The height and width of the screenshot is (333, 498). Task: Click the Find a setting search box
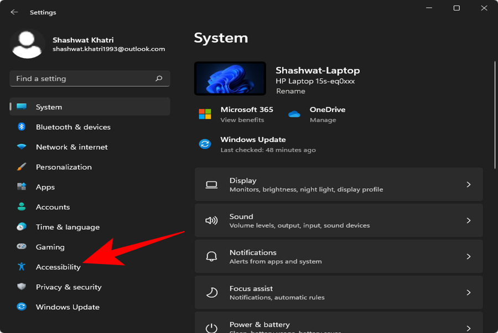(90, 78)
